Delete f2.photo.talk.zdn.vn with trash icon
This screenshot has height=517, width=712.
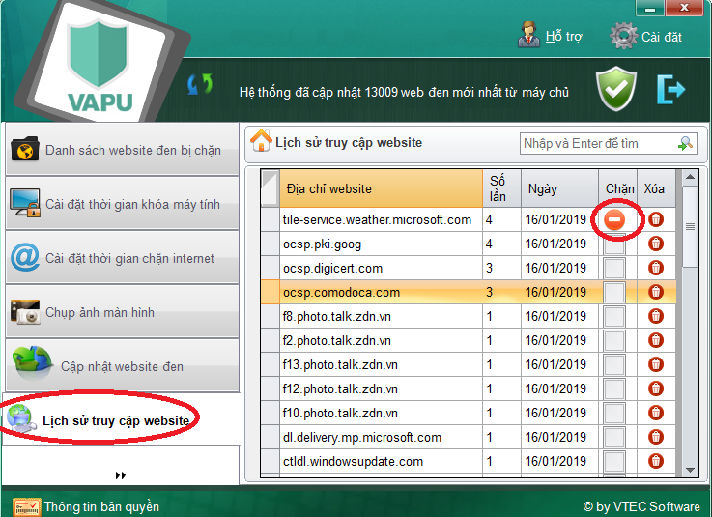656,340
